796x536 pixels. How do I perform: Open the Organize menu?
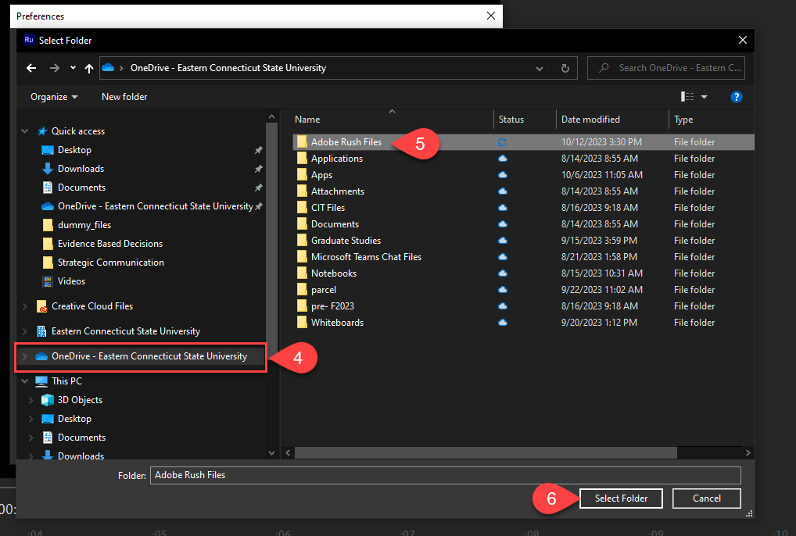[54, 97]
